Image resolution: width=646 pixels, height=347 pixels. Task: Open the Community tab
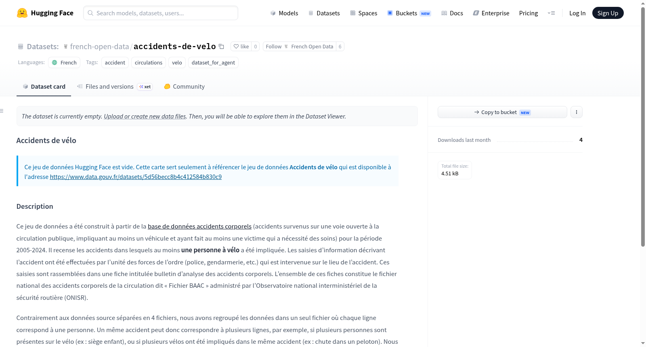[x=184, y=87]
